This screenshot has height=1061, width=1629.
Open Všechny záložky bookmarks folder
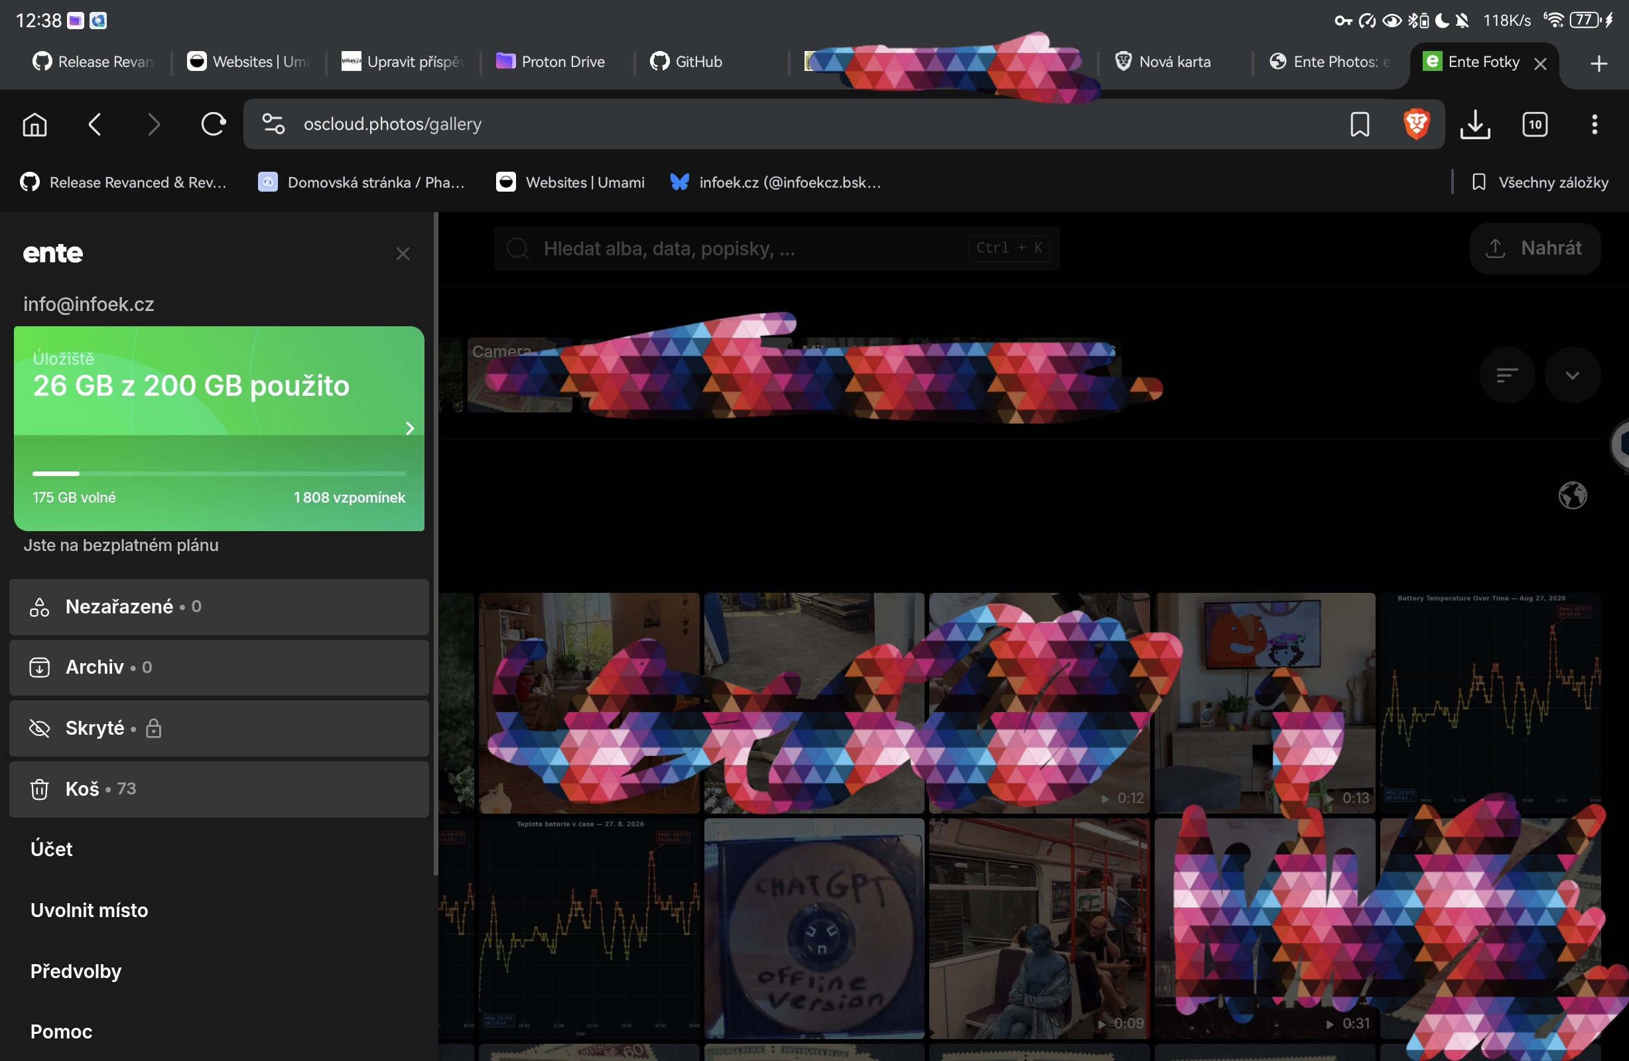coord(1540,182)
